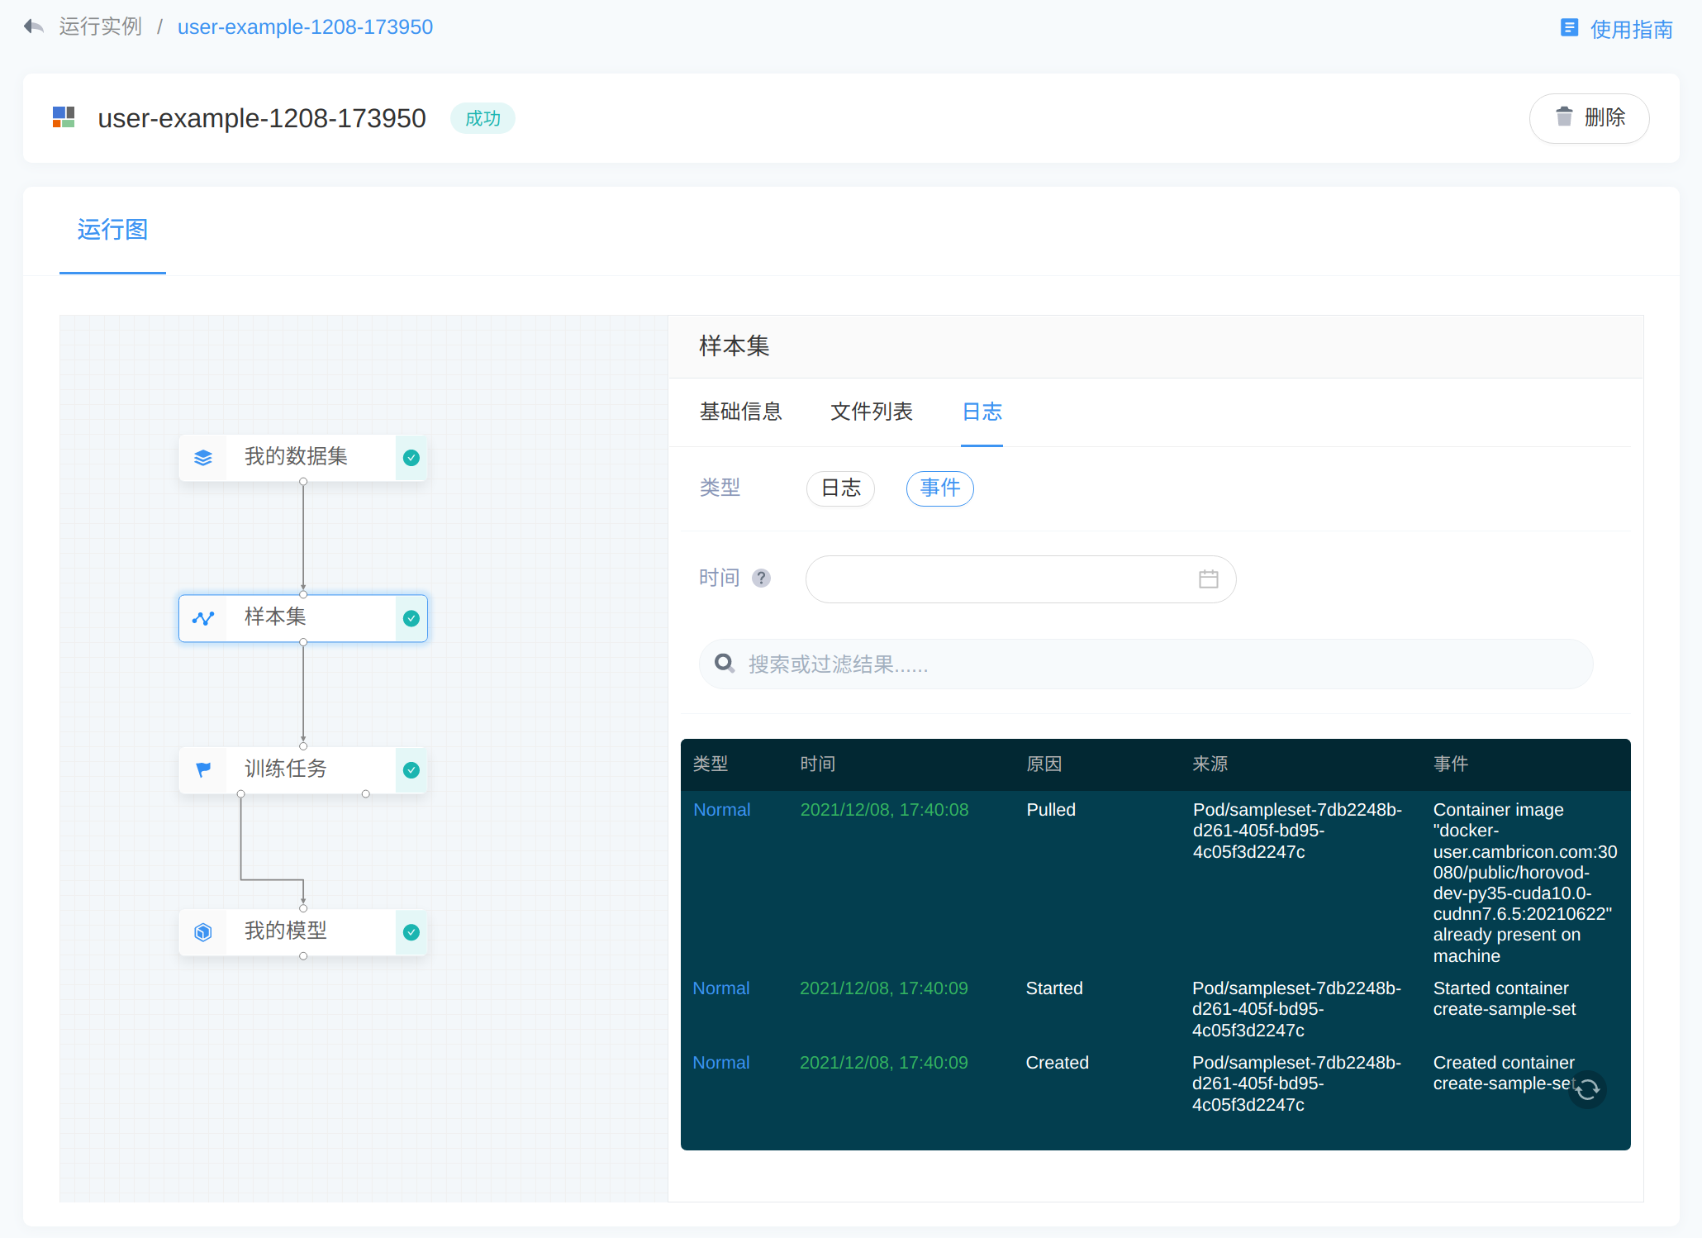Screen dimensions: 1702x1238
Task: Open the 使用指南 link
Action: 1631,29
